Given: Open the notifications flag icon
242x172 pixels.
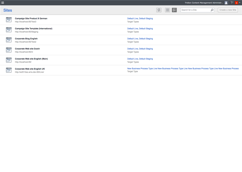Looking at the screenshot, I should (232, 3).
